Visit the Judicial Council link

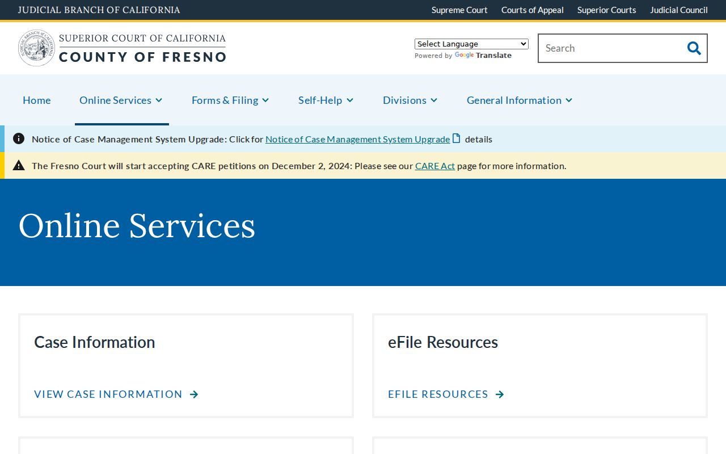click(x=679, y=10)
